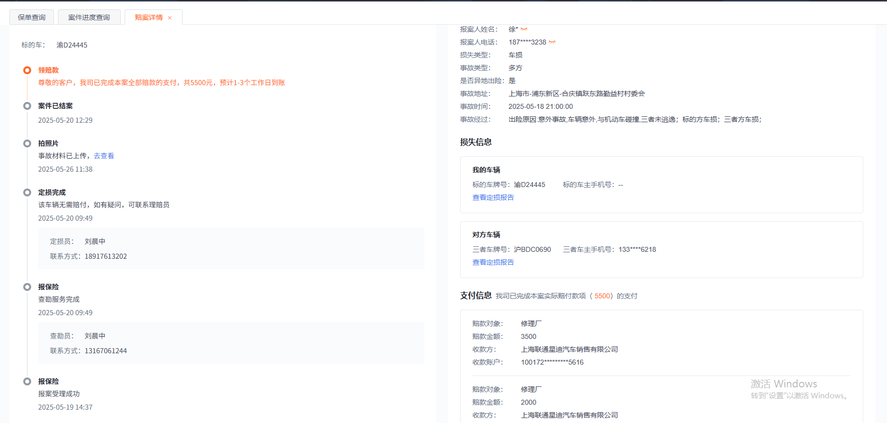Image resolution: width=887 pixels, height=423 pixels.
Task: Switch to the 保单查询 tab
Action: click(32, 17)
